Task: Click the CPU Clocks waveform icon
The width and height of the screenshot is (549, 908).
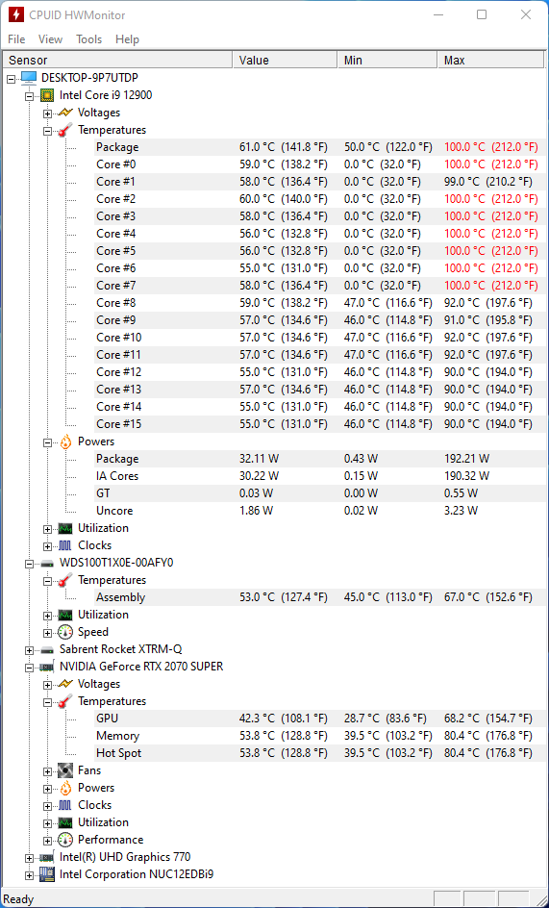Action: pyautogui.click(x=65, y=545)
